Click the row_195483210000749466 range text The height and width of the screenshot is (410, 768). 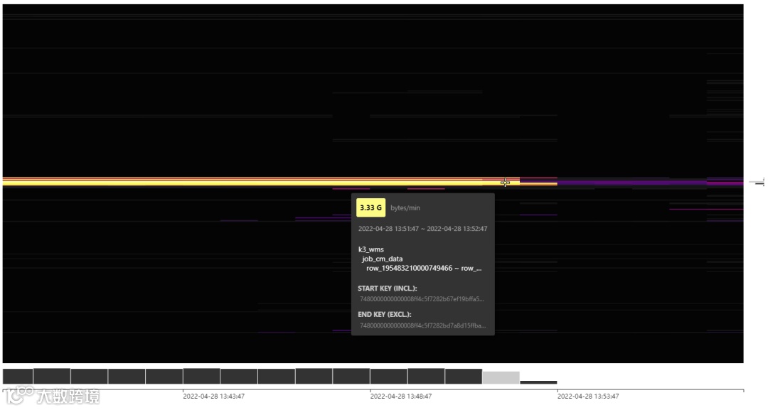[424, 268]
